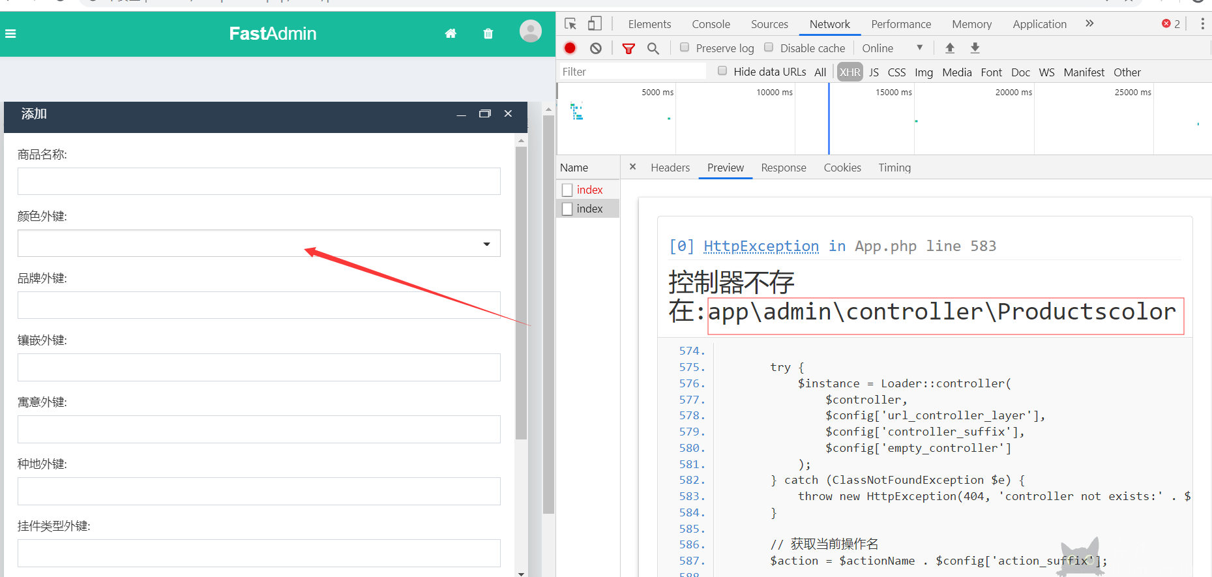Click the HttpException link
The height and width of the screenshot is (577, 1212).
761,246
